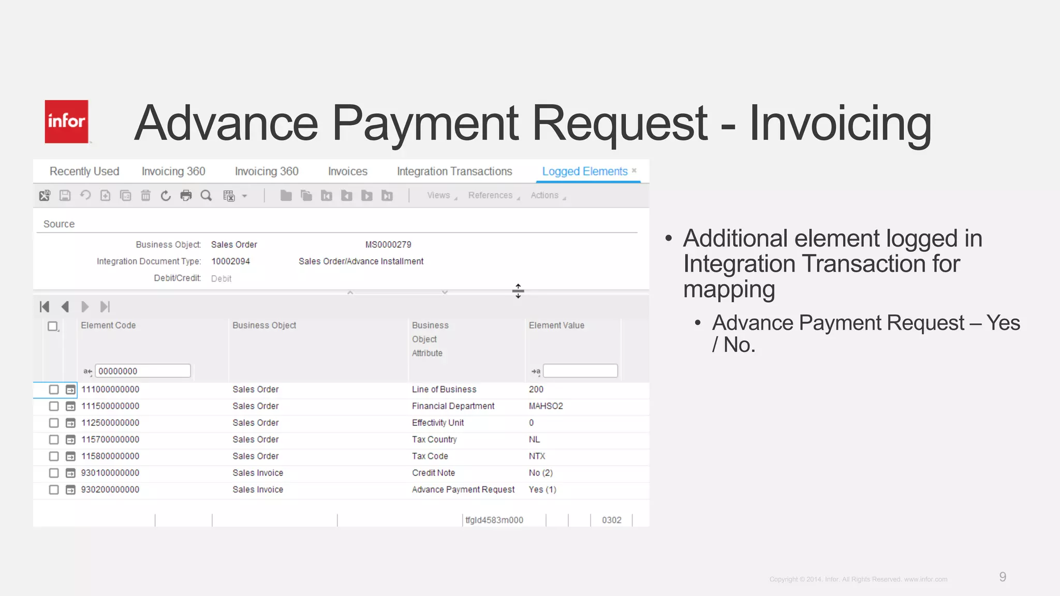Click the previous group folder icon

coord(347,195)
